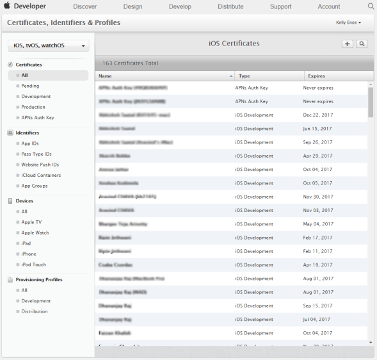Click the Developer home link
Image resolution: width=377 pixels, height=360 pixels.
tap(30, 6)
